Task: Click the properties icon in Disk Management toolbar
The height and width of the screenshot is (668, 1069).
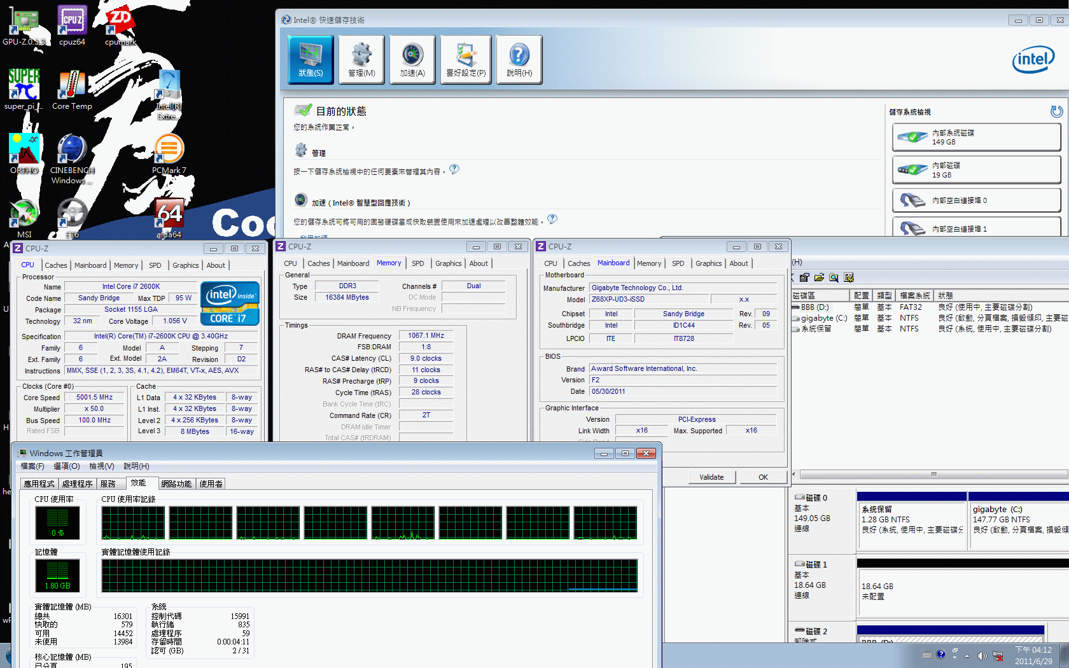Action: tap(804, 277)
